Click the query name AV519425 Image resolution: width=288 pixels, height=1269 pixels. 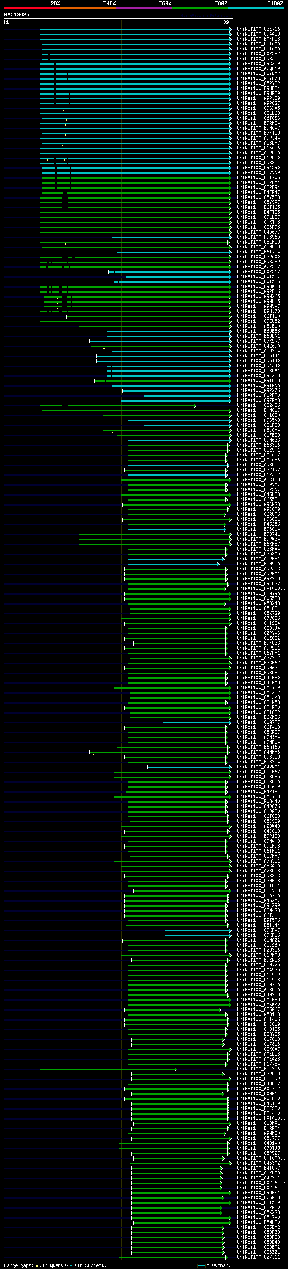17,14
